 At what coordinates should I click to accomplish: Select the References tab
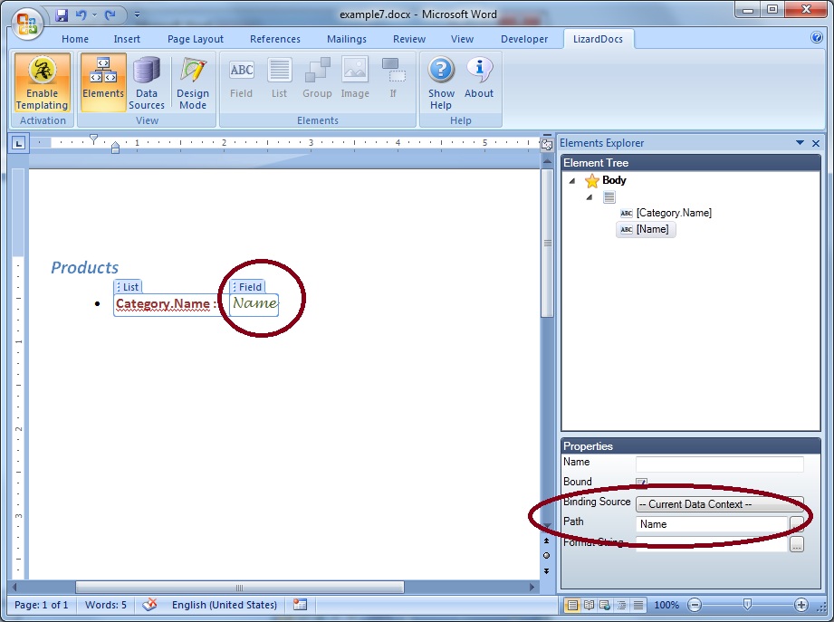coord(275,39)
